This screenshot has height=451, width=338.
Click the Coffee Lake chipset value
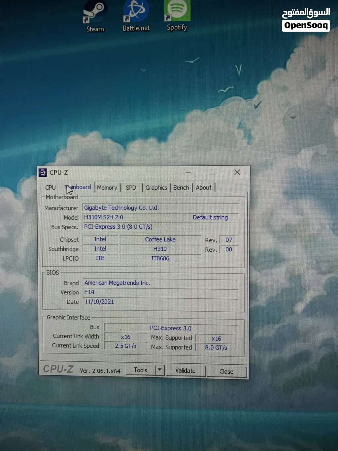point(160,239)
